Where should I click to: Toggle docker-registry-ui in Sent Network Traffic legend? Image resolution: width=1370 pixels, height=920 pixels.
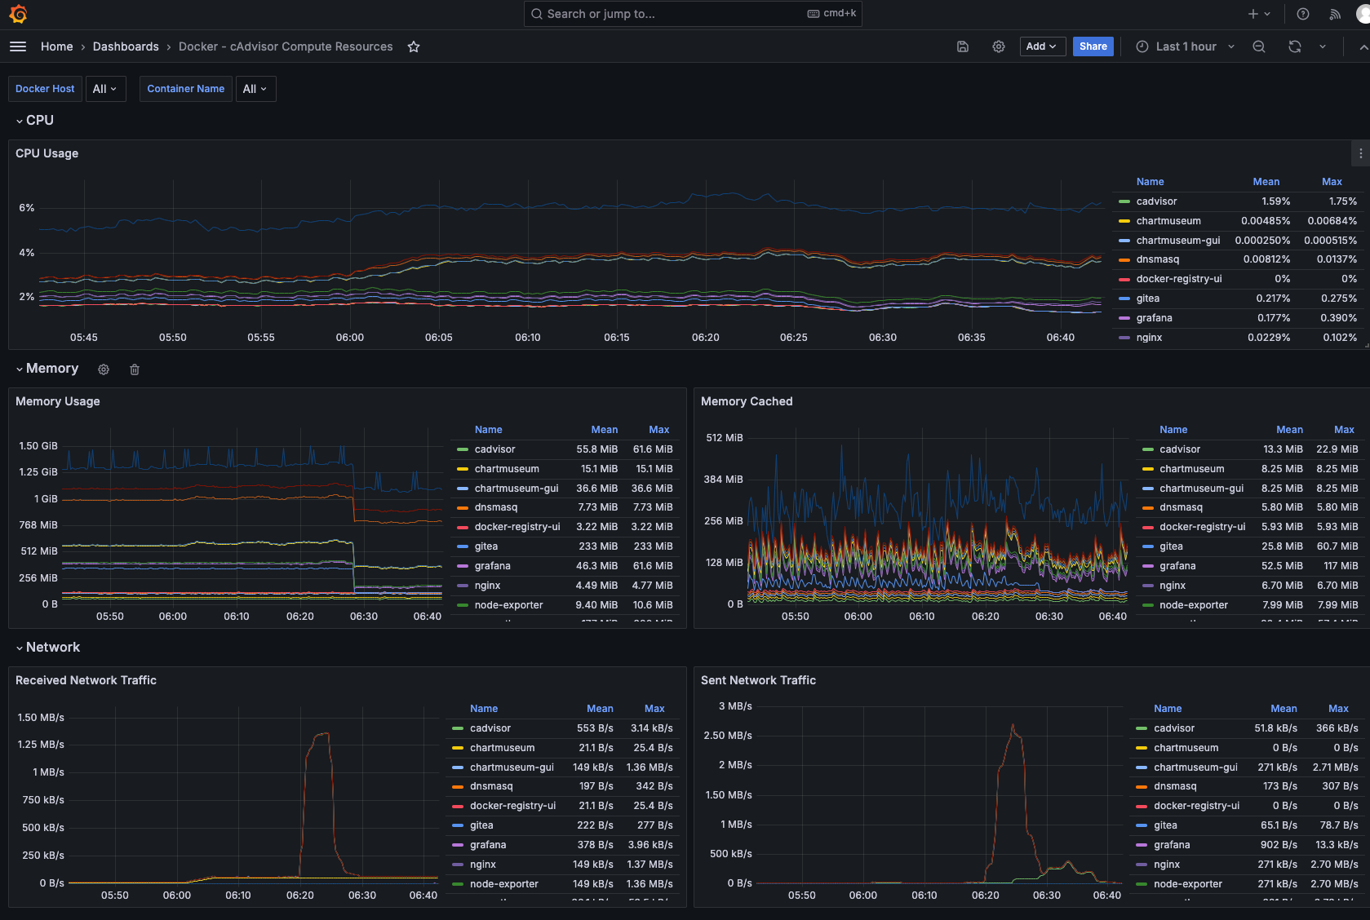coord(1196,806)
